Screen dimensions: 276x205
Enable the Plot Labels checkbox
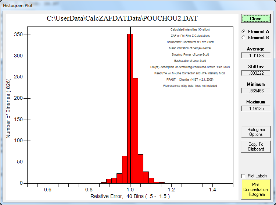click(x=243, y=176)
